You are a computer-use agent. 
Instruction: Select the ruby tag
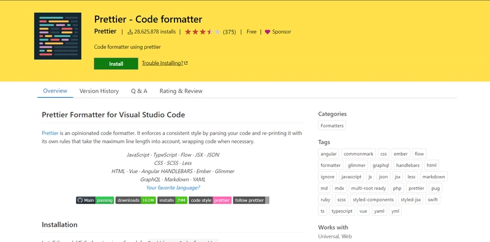tap(325, 200)
